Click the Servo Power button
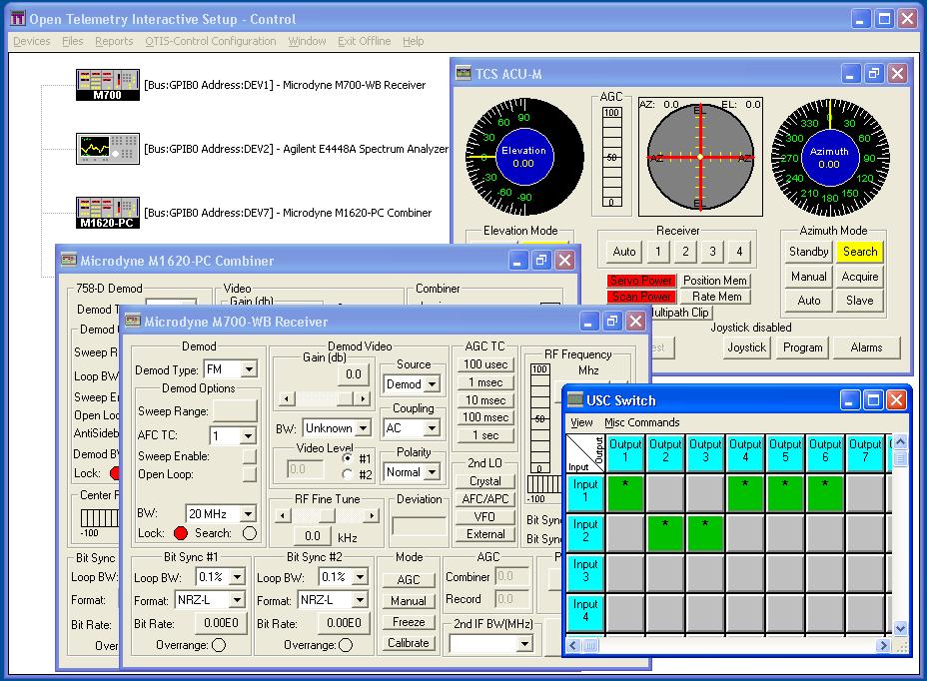Viewport: 927px width, 681px height. pyautogui.click(x=641, y=281)
